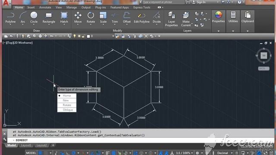This screenshot has width=276, height=155.
Task: Select the Rectangle tool
Action: [49, 18]
